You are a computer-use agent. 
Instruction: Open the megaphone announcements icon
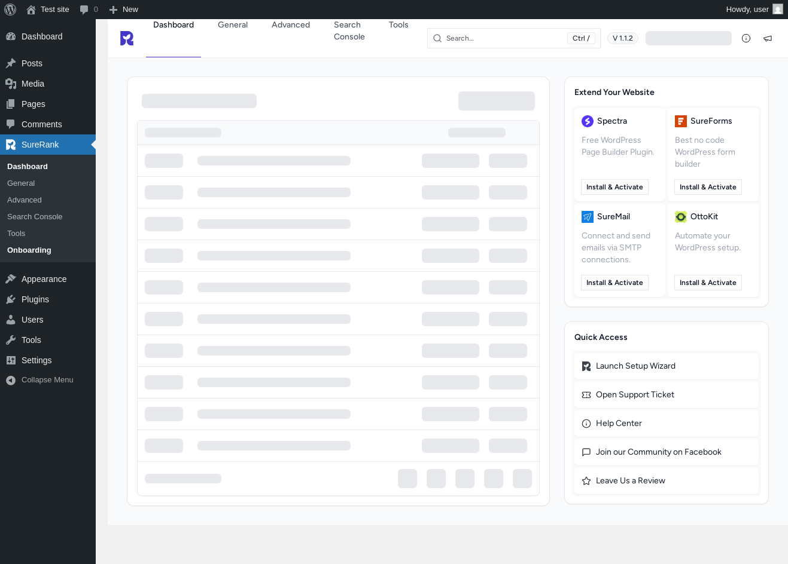tap(768, 38)
